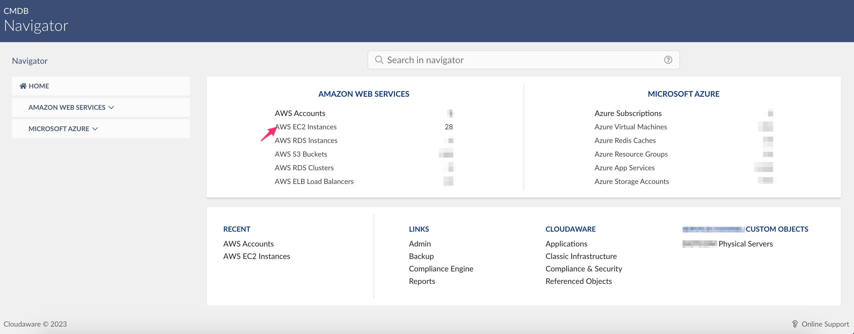Open AWS Accounts in AWS panel

coord(300,113)
